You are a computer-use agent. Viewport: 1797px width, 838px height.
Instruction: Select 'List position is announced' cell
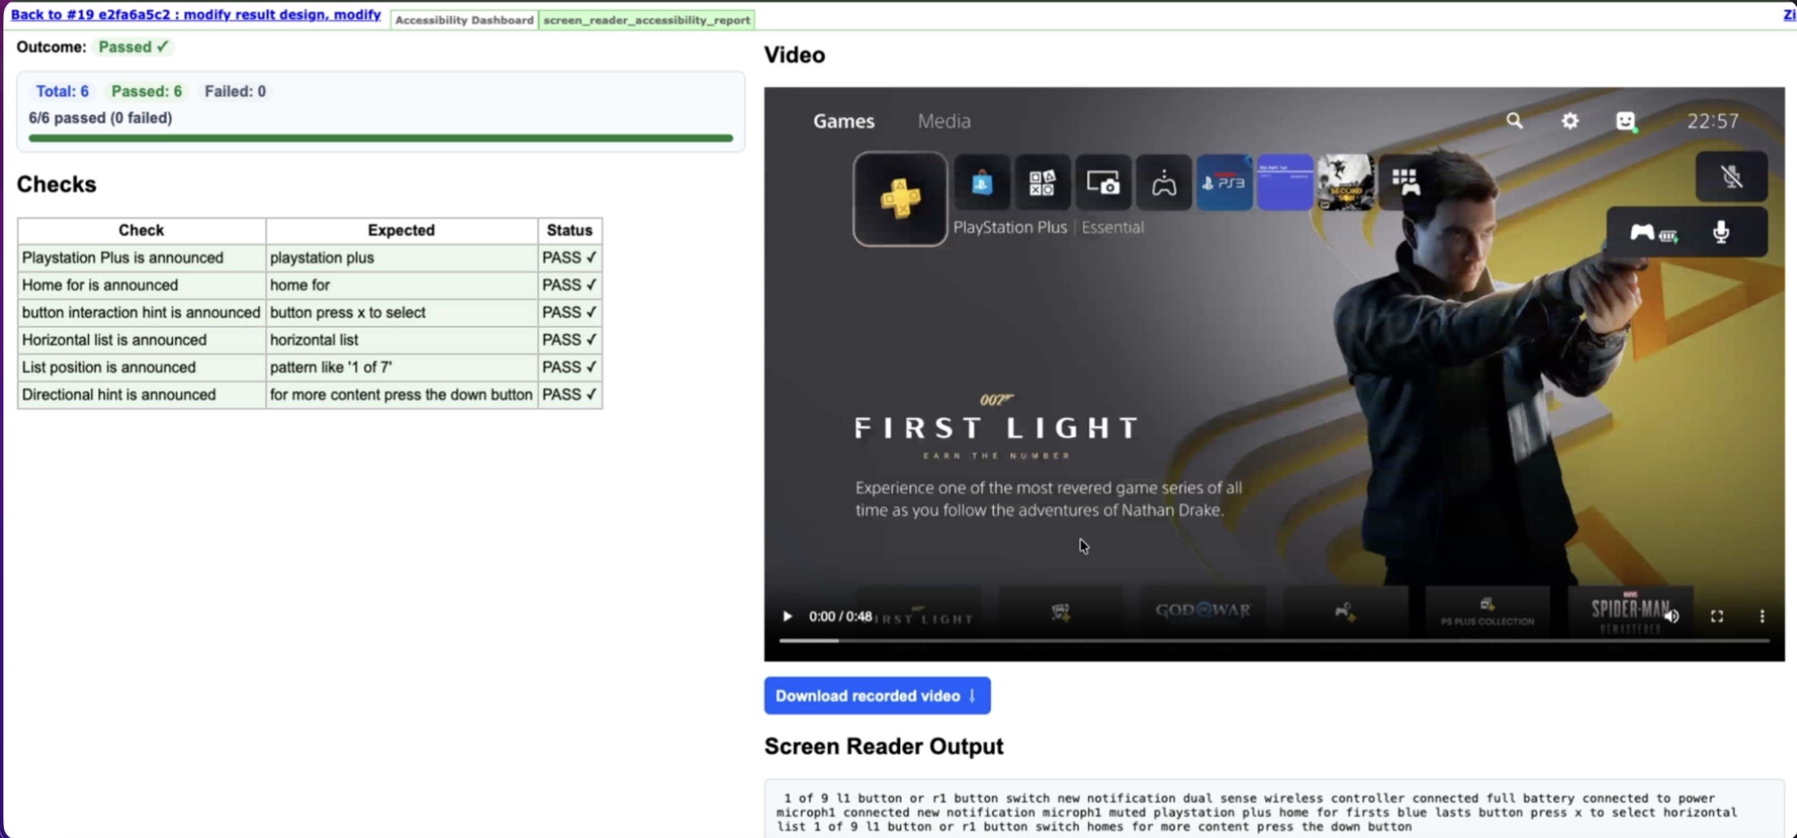coord(141,367)
